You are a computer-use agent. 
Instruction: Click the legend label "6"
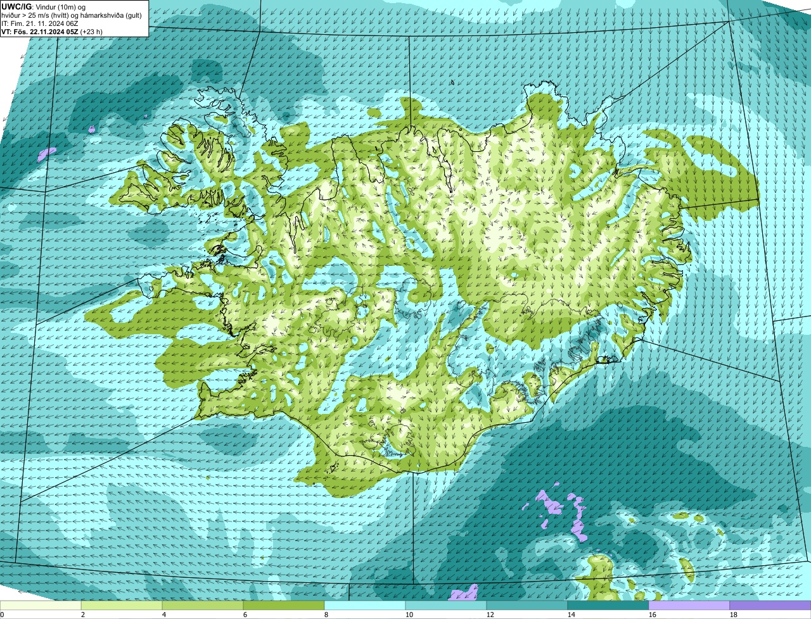click(245, 615)
